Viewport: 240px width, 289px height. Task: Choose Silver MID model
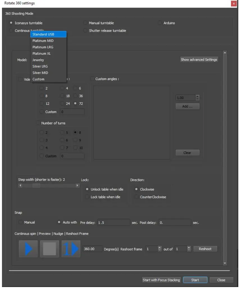point(48,73)
